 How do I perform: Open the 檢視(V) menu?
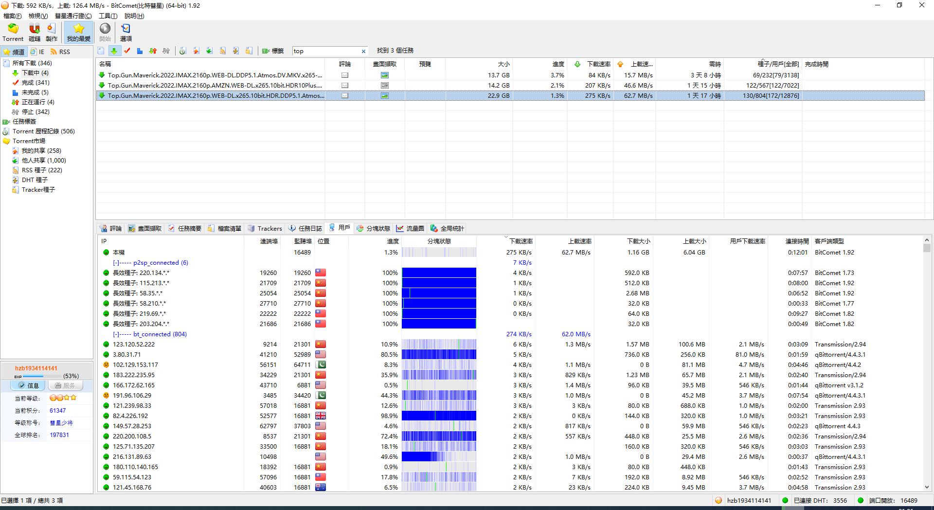click(x=38, y=16)
